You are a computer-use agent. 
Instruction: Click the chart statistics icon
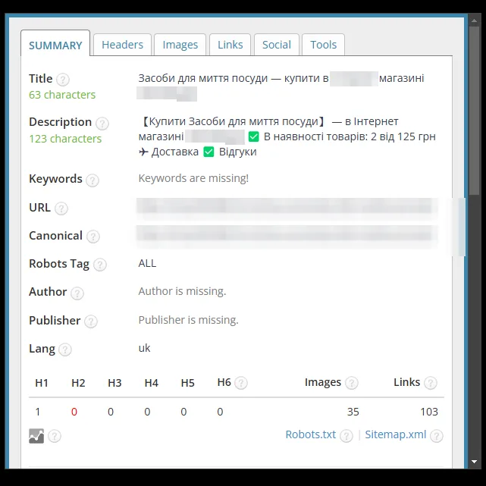pos(36,436)
